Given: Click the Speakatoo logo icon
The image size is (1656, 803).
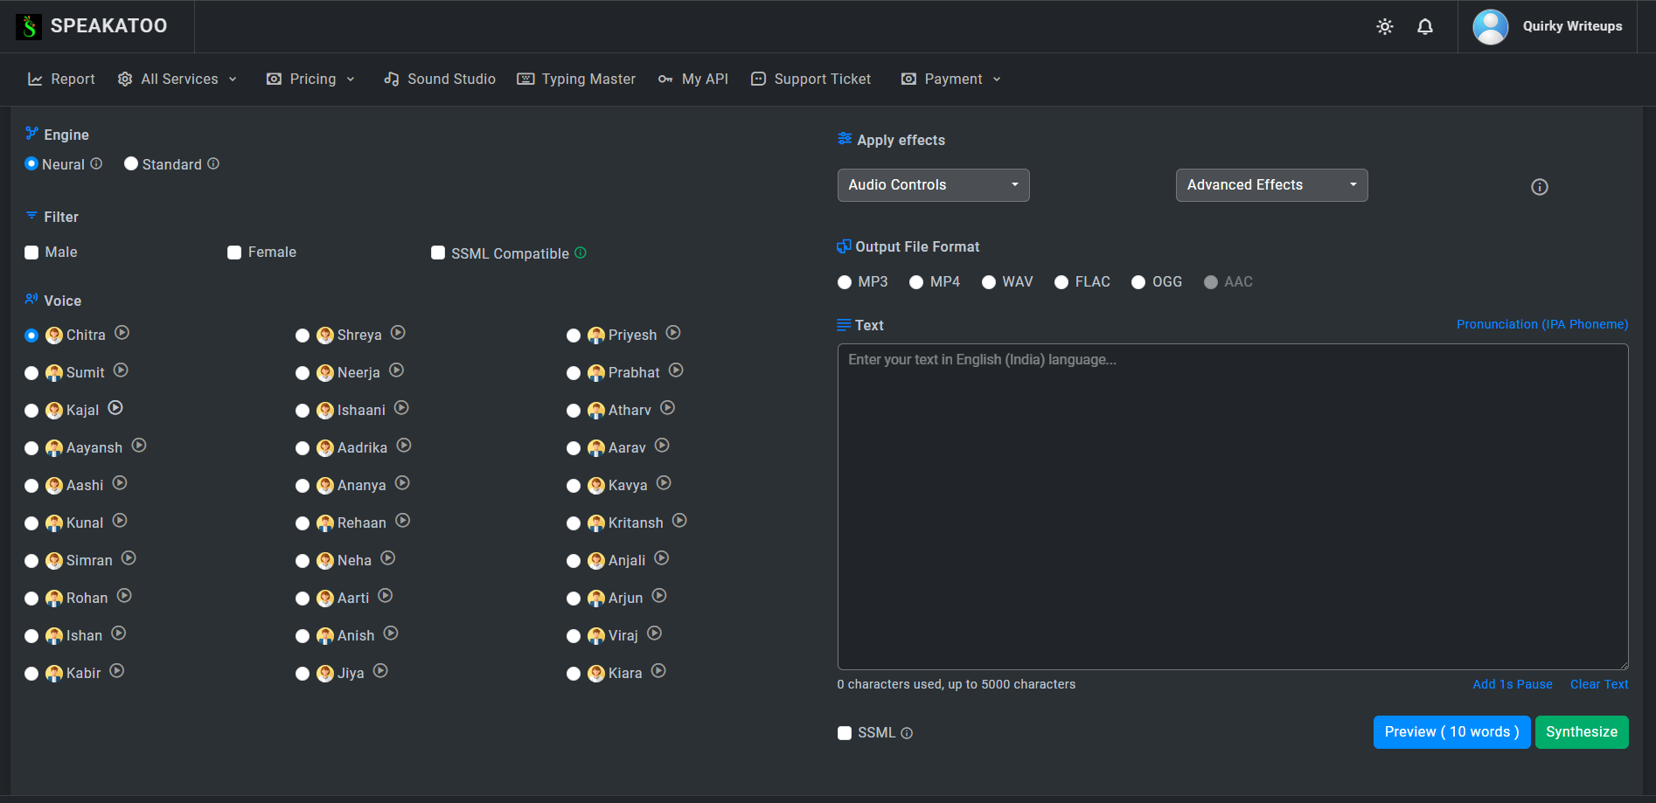Looking at the screenshot, I should pyautogui.click(x=29, y=26).
